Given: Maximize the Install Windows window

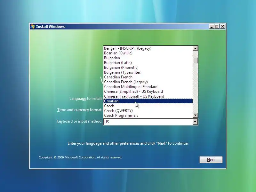Looking at the screenshot, I should click(x=217, y=27).
